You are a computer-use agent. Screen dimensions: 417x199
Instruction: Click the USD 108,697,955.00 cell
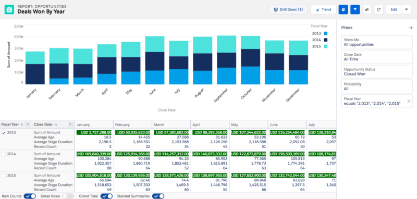click(x=210, y=176)
